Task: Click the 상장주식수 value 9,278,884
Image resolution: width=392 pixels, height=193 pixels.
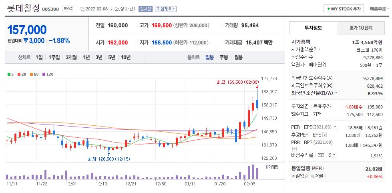Action: (x=373, y=58)
